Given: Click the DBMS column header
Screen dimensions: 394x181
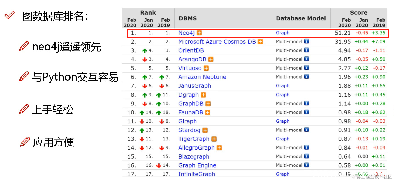Looking at the screenshot, I should 188,18.
